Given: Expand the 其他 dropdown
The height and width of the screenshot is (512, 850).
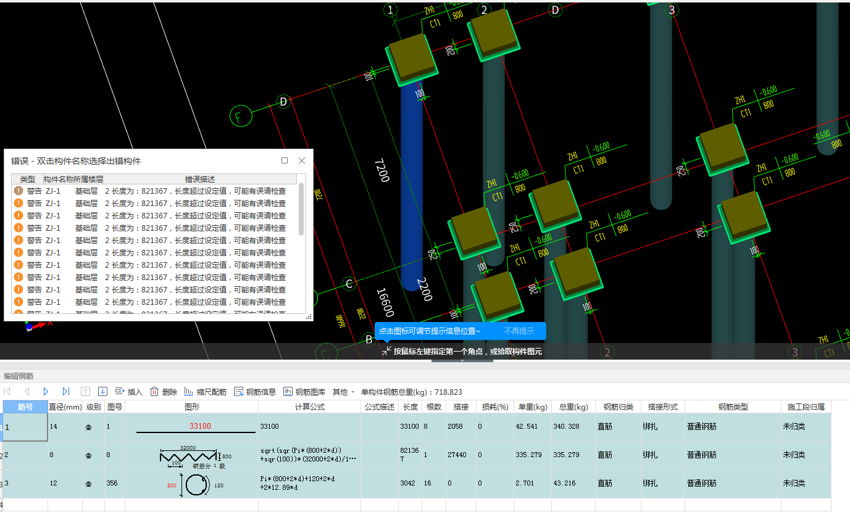Looking at the screenshot, I should pyautogui.click(x=343, y=392).
